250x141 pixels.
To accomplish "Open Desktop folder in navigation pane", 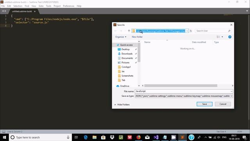I will [x=125, y=49].
